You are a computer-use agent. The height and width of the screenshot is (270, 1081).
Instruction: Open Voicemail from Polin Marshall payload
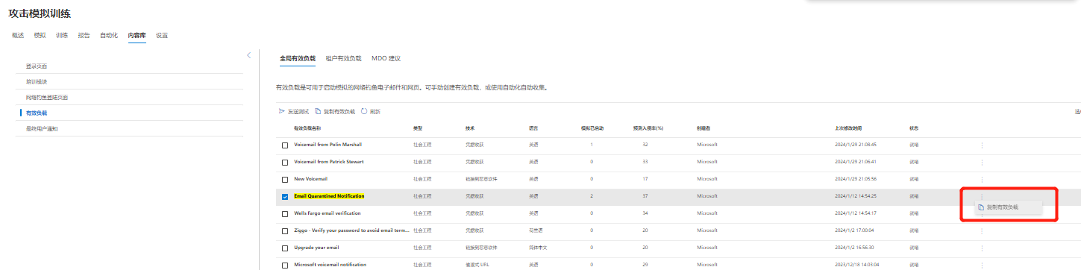click(328, 144)
